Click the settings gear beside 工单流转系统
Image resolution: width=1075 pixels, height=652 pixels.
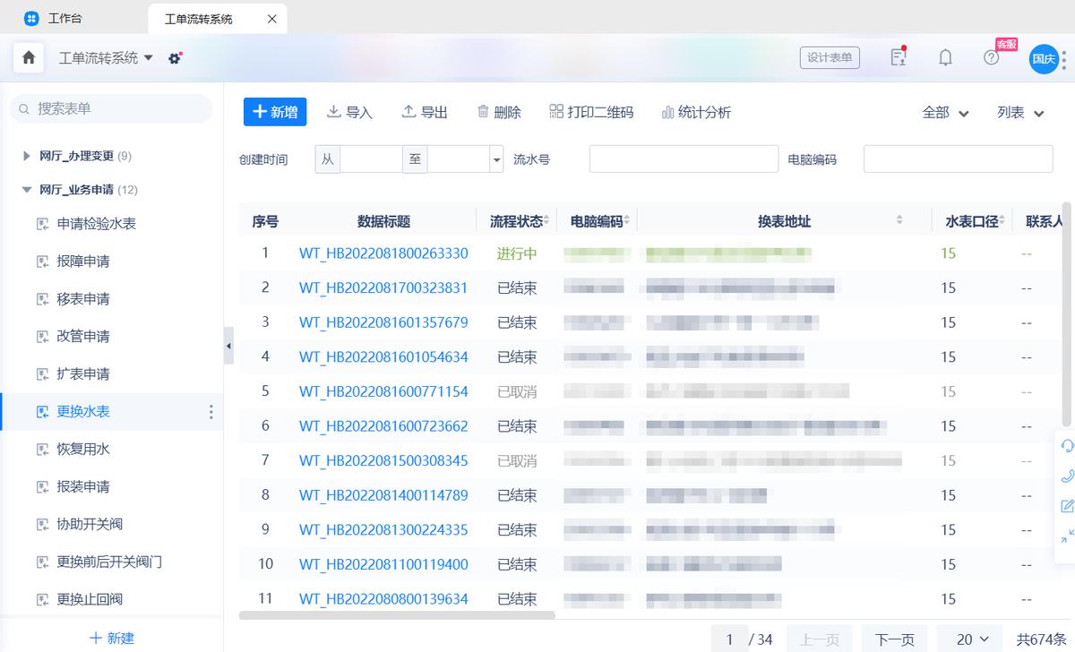click(176, 56)
